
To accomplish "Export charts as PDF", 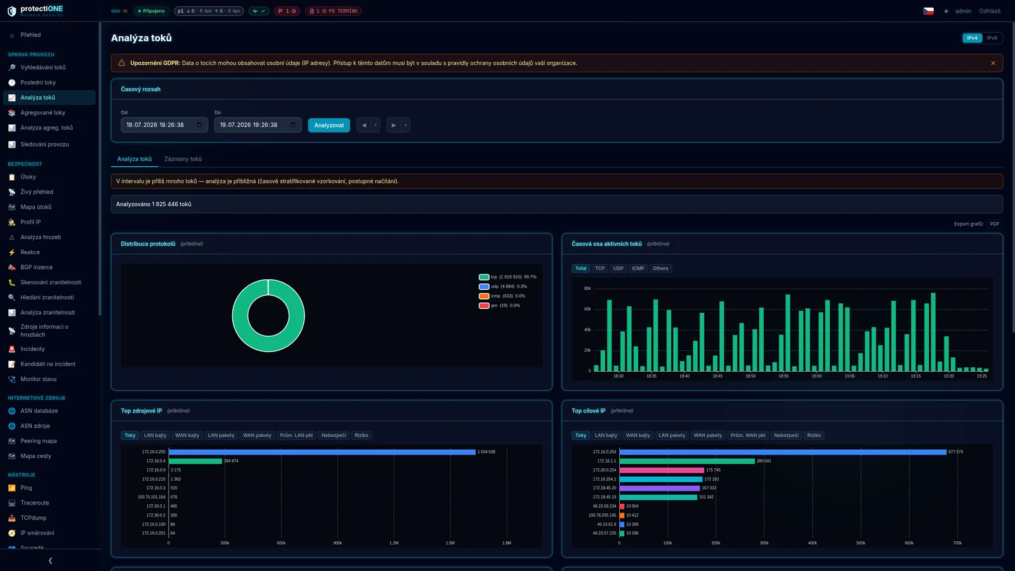I will [994, 224].
